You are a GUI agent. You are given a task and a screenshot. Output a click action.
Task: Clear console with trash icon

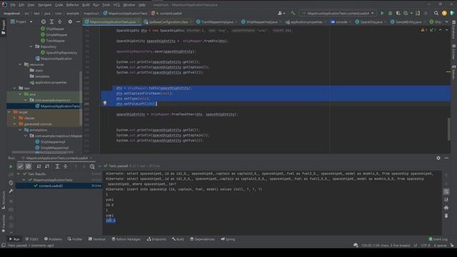(x=446, y=216)
